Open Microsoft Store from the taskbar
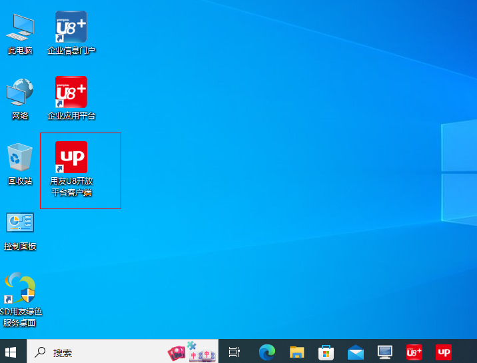Screen dimensions: 477x363 click(x=326, y=352)
